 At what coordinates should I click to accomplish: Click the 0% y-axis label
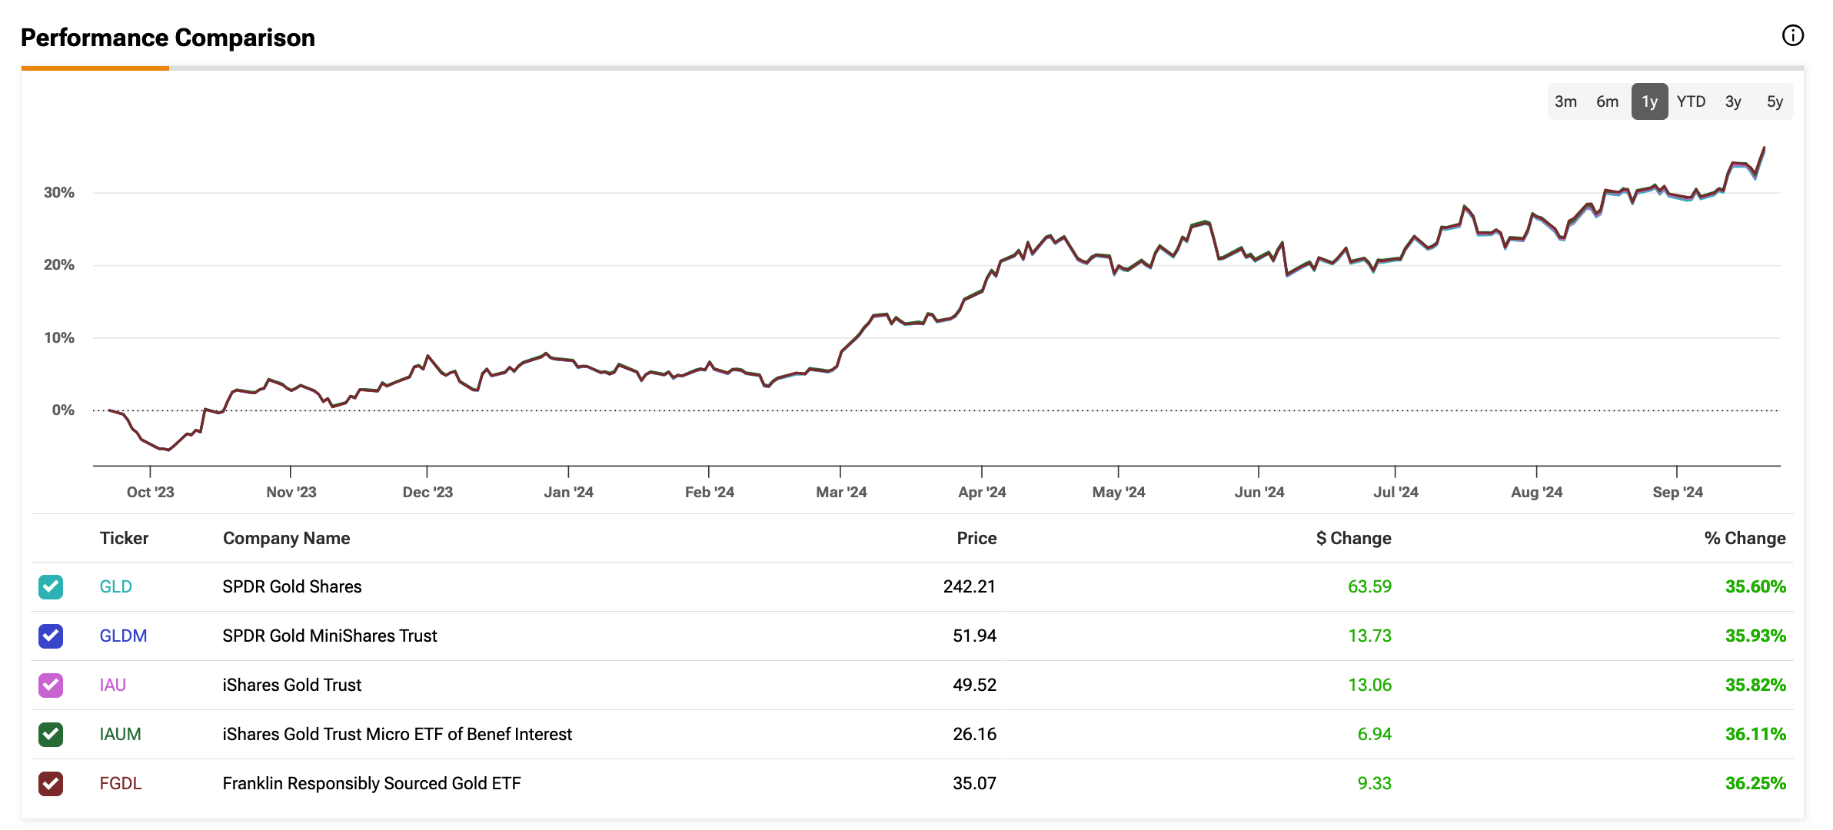point(63,410)
